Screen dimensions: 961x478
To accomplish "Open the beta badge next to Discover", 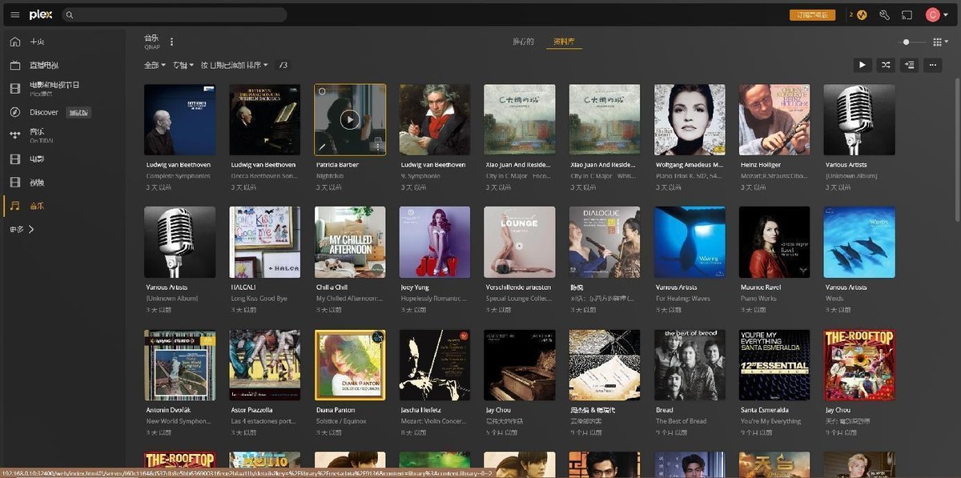I will pos(78,112).
